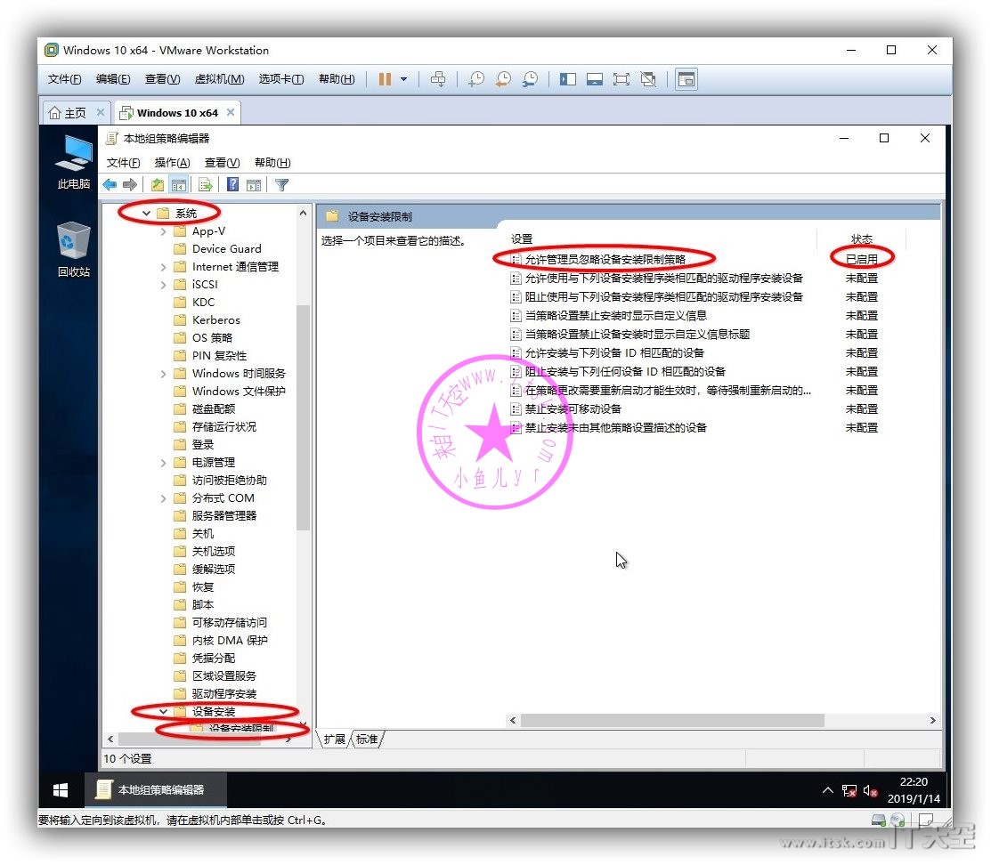
Task: Click the Back arrow in policy editor toolbar
Action: pyautogui.click(x=110, y=184)
